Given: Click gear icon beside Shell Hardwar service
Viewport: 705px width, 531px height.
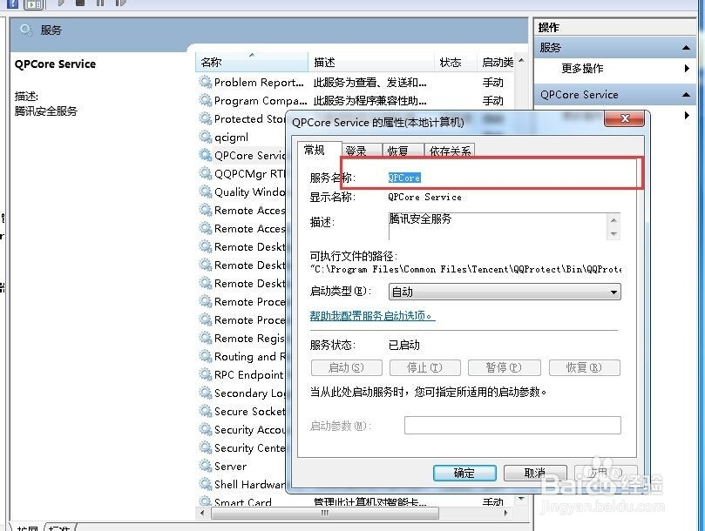Looking at the screenshot, I should (206, 484).
